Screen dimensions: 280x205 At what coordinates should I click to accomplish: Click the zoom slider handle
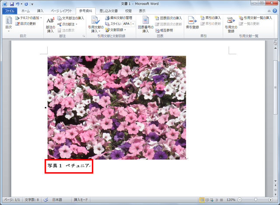pyautogui.click(x=255, y=200)
